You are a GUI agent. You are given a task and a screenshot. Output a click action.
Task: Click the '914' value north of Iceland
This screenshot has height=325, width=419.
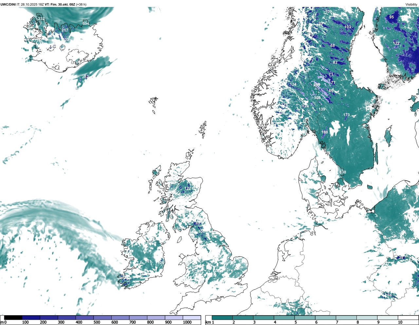coord(86,24)
